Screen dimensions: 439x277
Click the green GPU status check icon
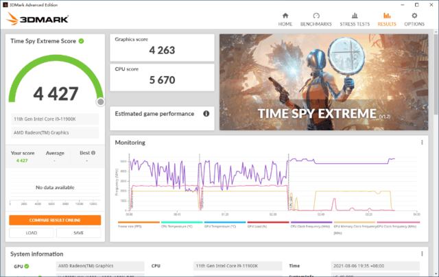[x=27, y=266]
